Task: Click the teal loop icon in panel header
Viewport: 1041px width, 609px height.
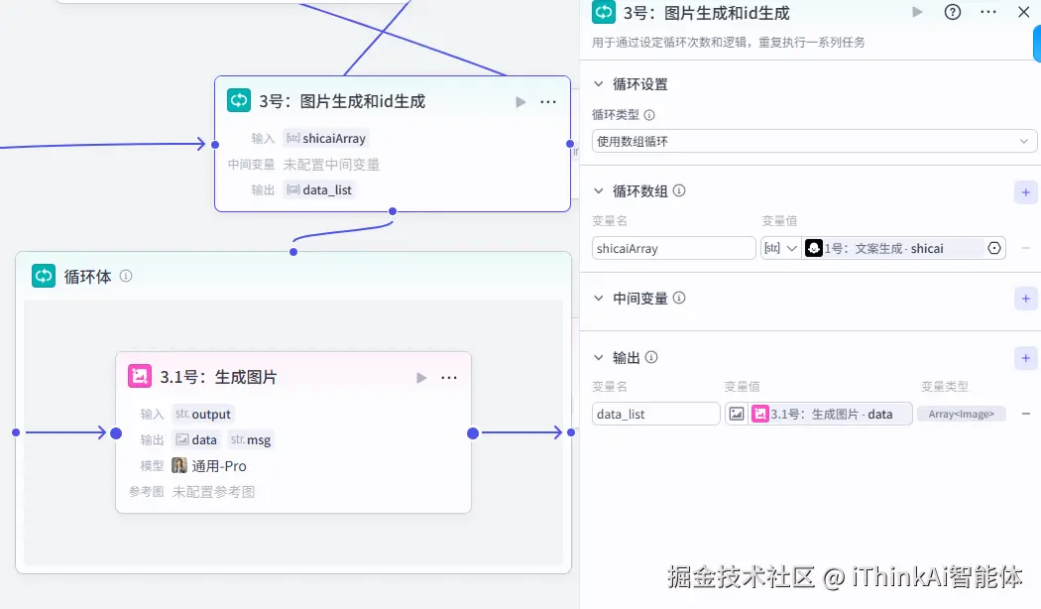Action: point(603,12)
